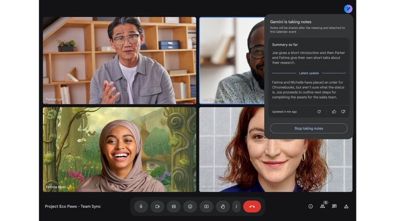
Task: Give the summary a thumbs up
Action: click(x=334, y=111)
